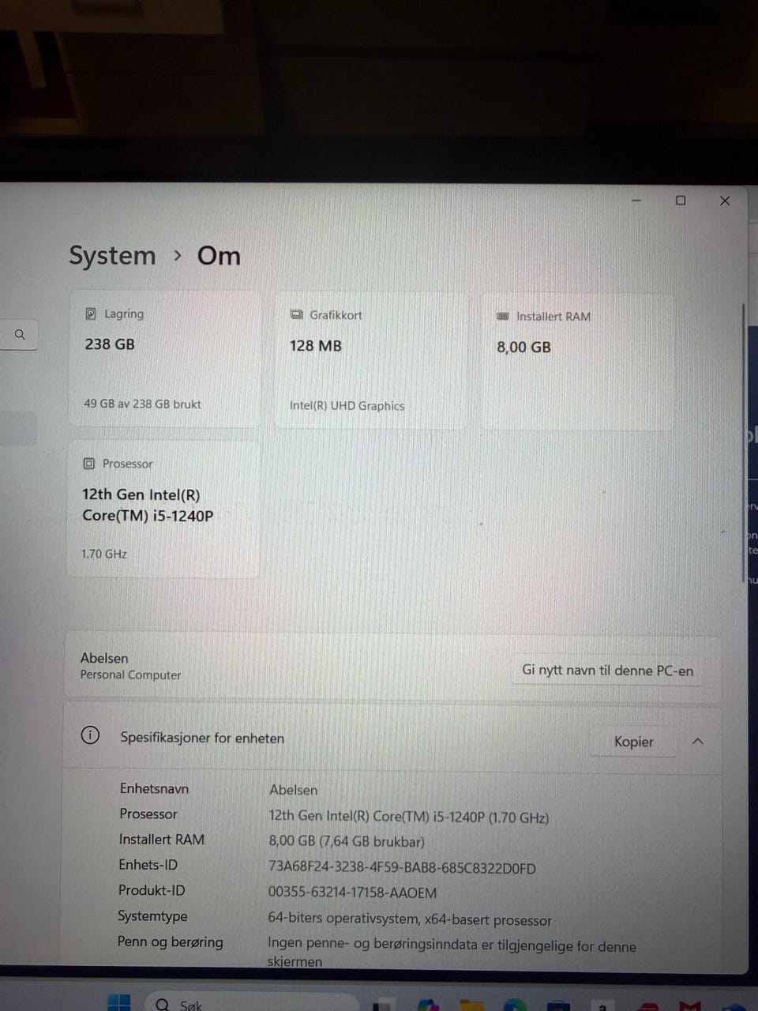
Task: Click Gi nytt navn til denne PC-en
Action: point(607,671)
